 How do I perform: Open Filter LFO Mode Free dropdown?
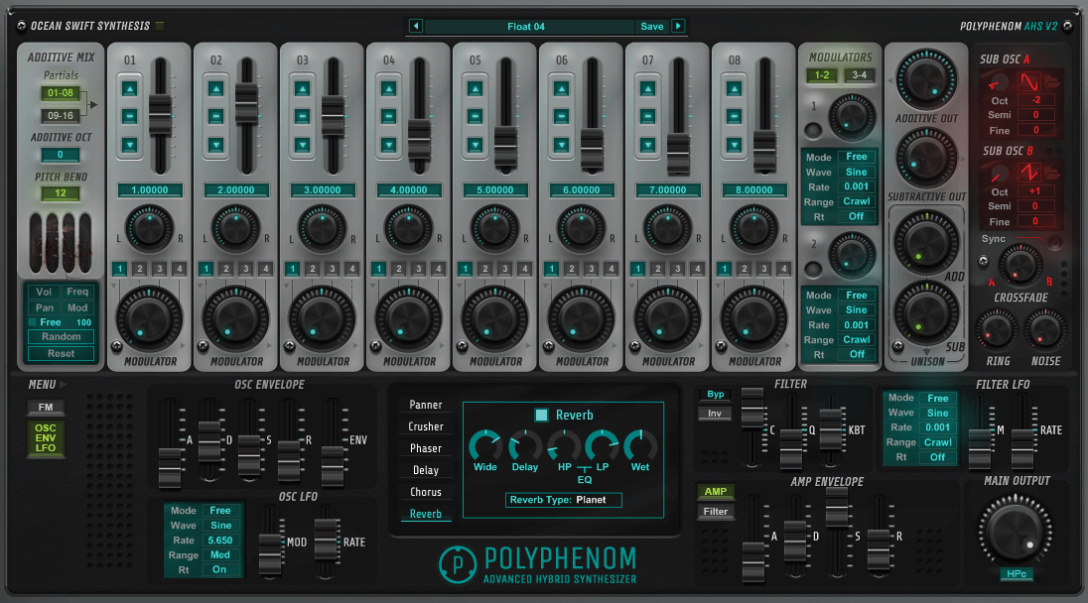point(937,398)
